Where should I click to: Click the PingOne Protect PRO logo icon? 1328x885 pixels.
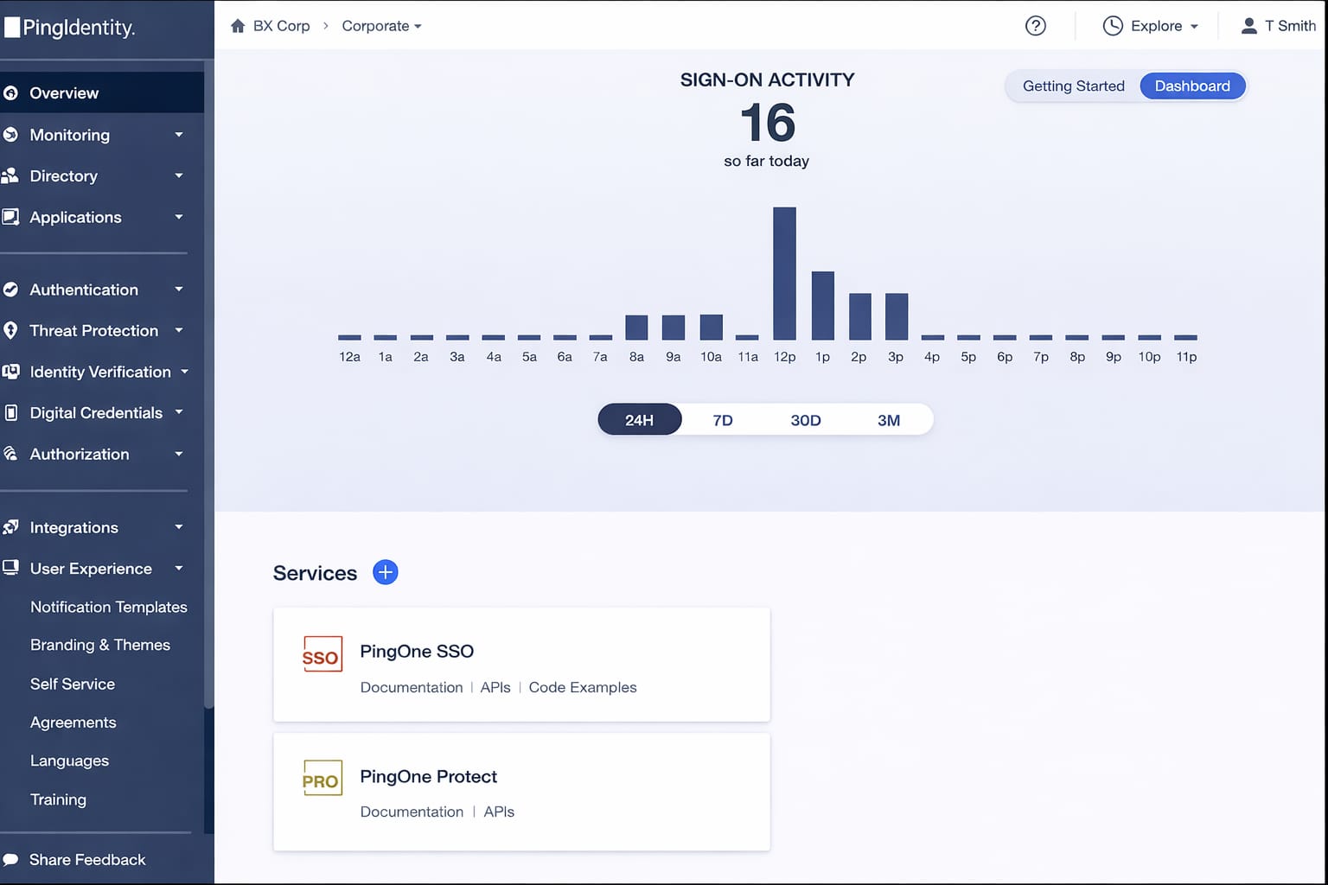click(x=322, y=778)
